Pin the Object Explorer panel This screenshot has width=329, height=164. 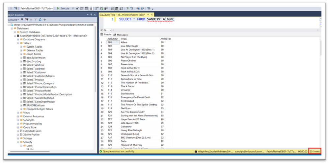tap(91, 15)
